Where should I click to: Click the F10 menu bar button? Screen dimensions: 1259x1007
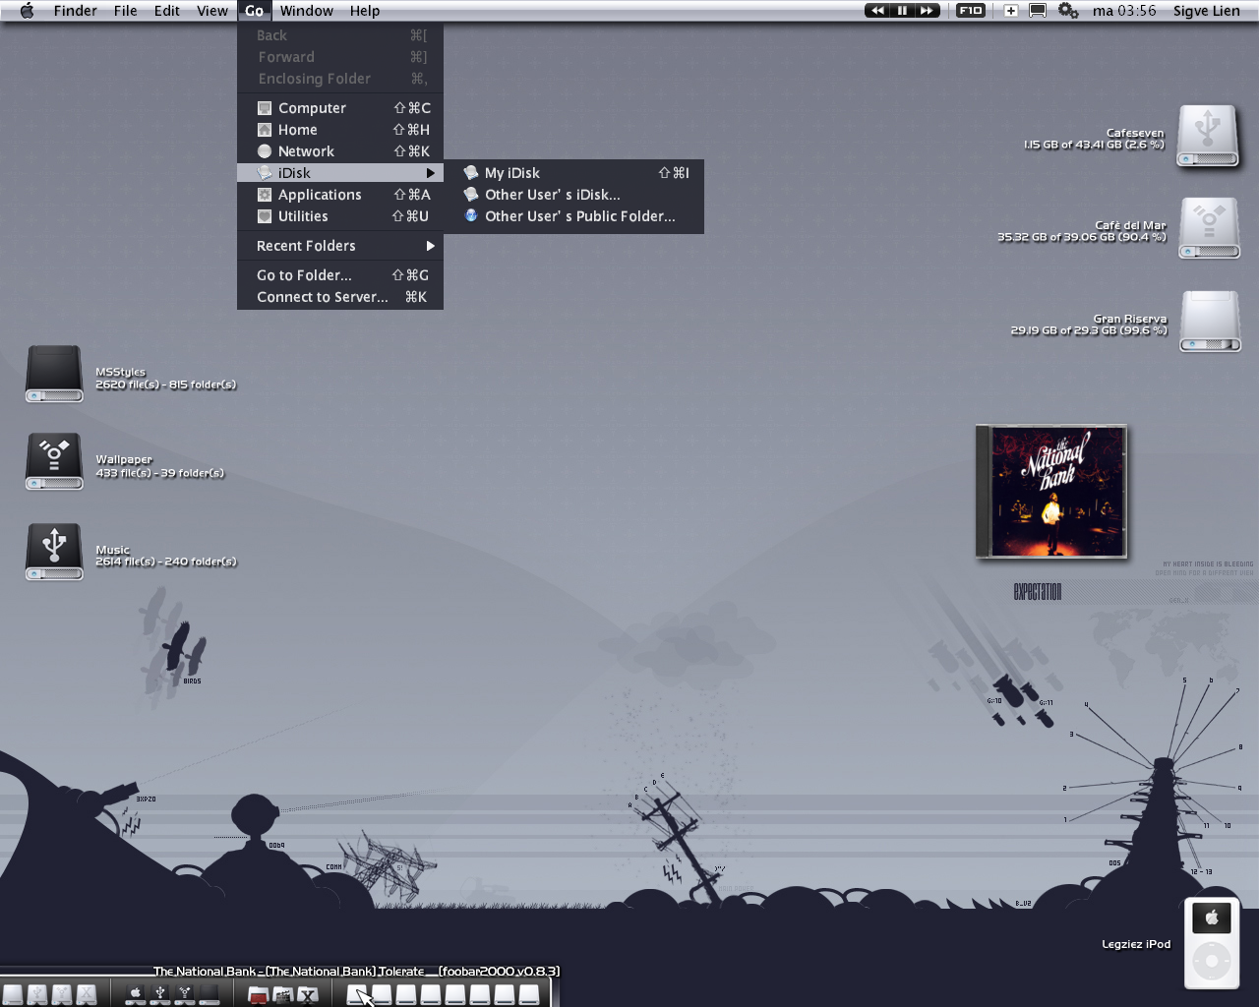pyautogui.click(x=971, y=11)
